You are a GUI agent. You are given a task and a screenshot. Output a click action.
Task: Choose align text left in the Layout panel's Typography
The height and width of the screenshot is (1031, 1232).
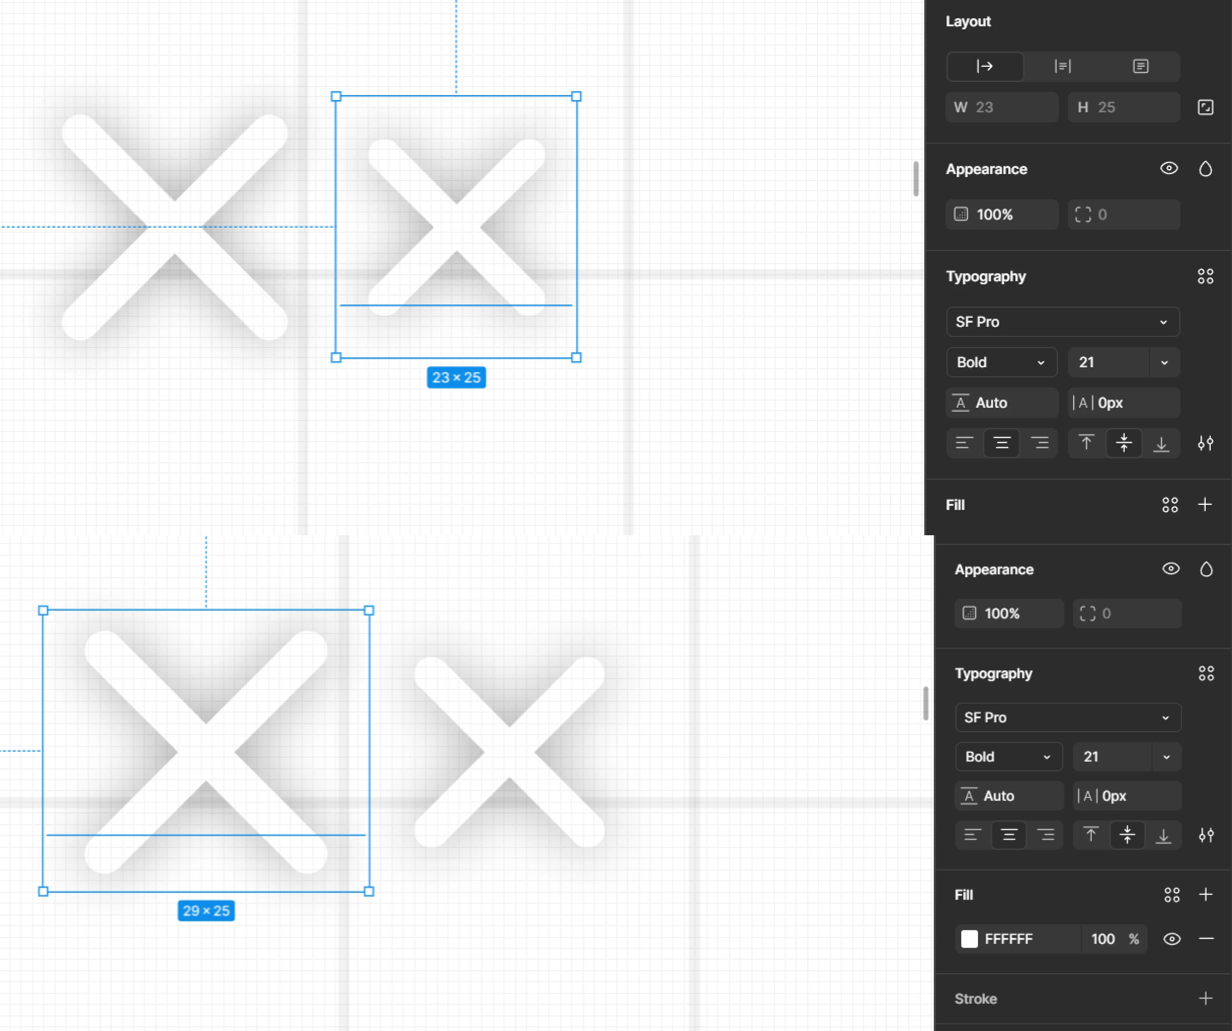[964, 443]
